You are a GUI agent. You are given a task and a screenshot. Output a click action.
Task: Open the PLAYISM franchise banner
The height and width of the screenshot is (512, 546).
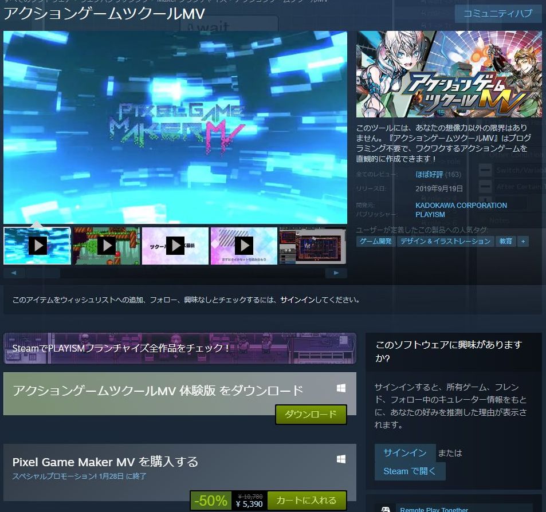[180, 348]
